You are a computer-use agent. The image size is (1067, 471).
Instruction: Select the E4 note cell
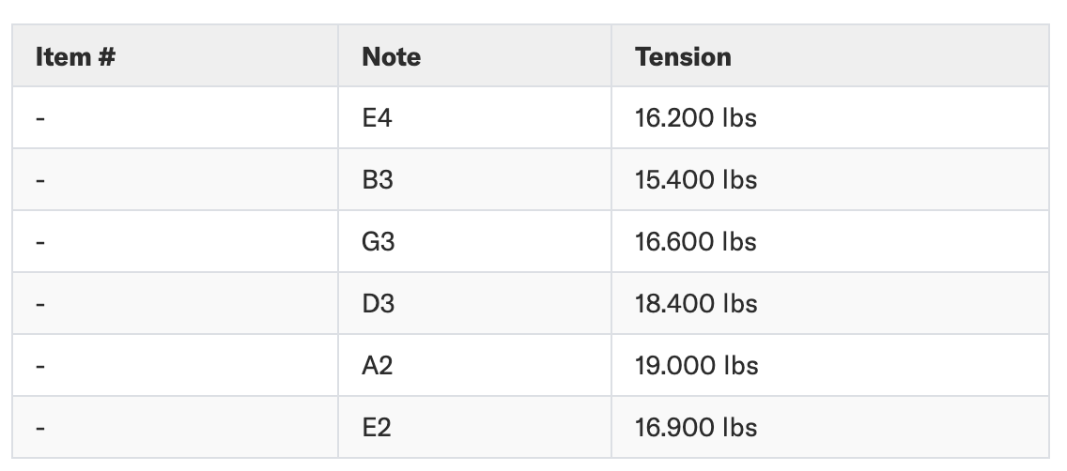click(377, 118)
